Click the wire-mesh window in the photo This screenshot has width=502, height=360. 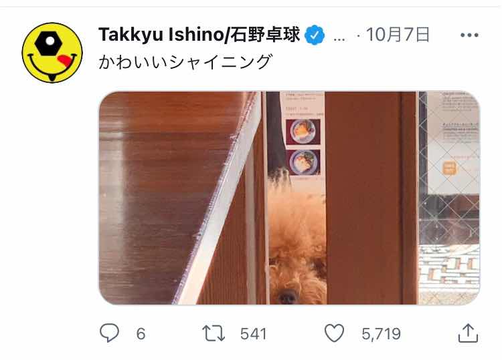coord(449,198)
